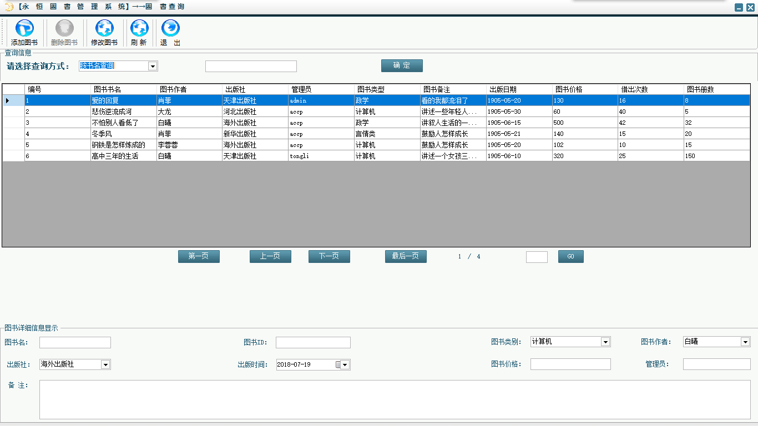This screenshot has width=758, height=426.
Task: Click the price cell 500
Action: click(x=586, y=123)
